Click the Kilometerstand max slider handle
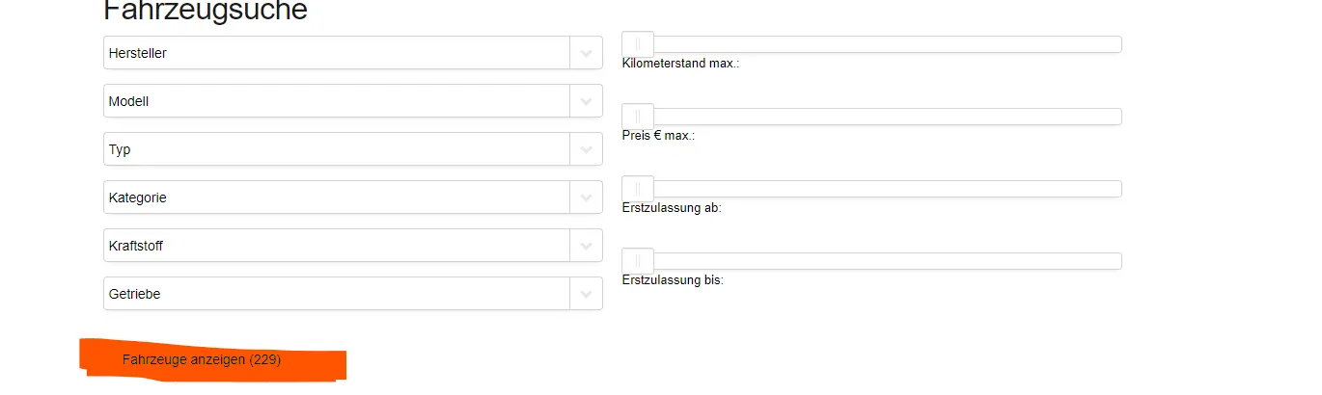The height and width of the screenshot is (395, 1322). [638, 44]
